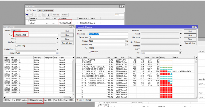Screen dimensions: 205x107
Task: Open New Window from Traceroute dialog
Action: click(x=190, y=43)
